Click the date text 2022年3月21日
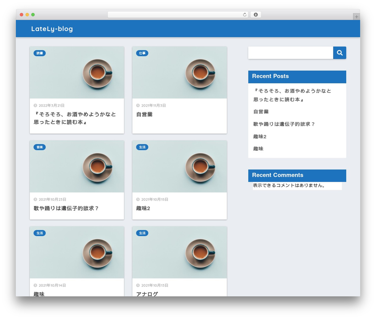Screen dimensions: 376x319 [x=51, y=105]
